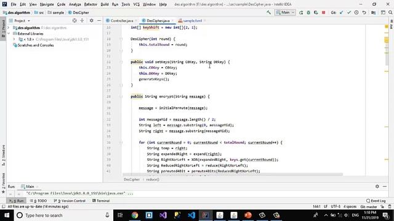Open the Window menu
Viewport: 394px width, 221px height.
click(x=149, y=4)
